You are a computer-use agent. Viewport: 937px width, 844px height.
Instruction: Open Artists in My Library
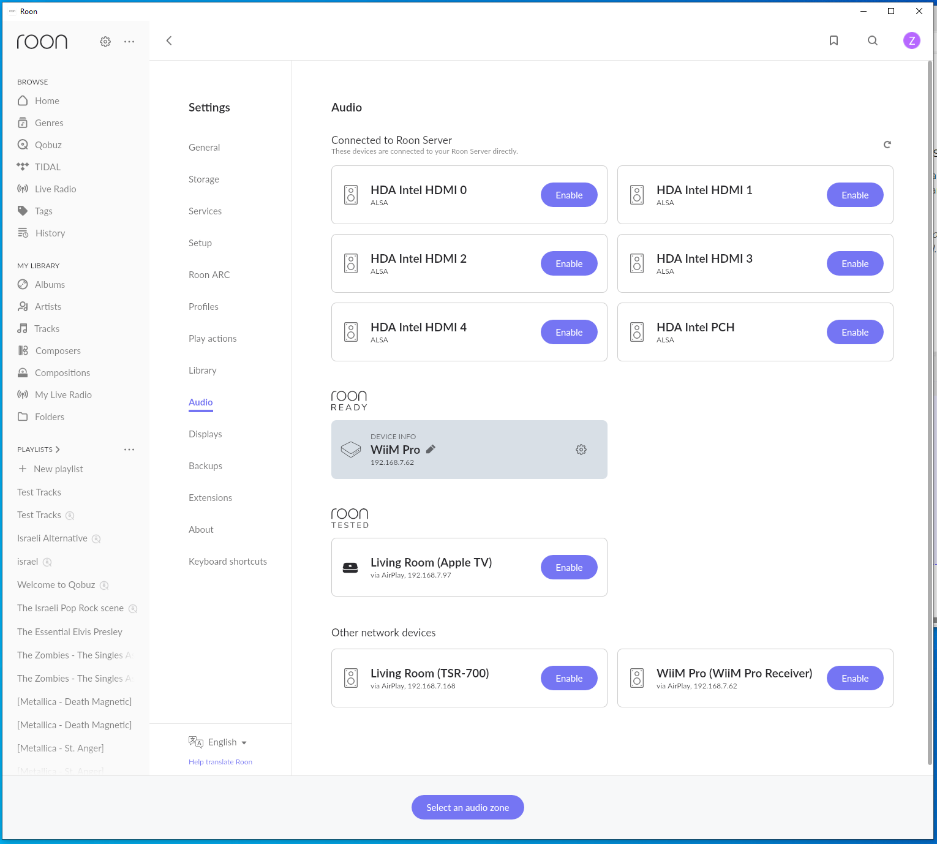(39, 306)
